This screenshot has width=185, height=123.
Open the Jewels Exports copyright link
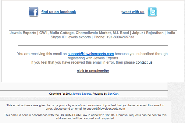click(82, 94)
